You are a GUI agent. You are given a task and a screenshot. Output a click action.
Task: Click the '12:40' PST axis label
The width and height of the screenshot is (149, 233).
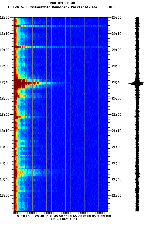[5, 82]
